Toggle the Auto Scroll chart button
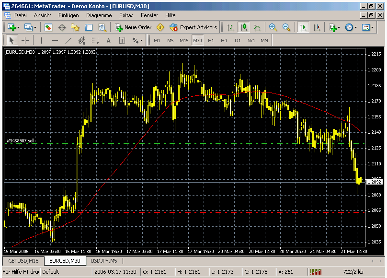Image resolution: width=387 pixels, height=278 pixels. tap(303, 27)
